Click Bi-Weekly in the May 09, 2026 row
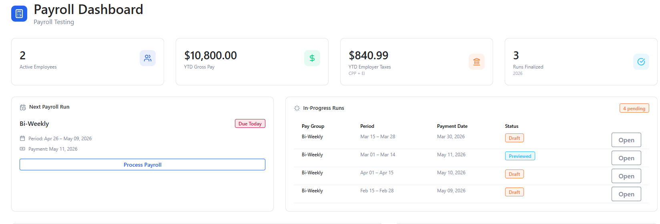Screen dimensions: 660x224 pyautogui.click(x=312, y=191)
